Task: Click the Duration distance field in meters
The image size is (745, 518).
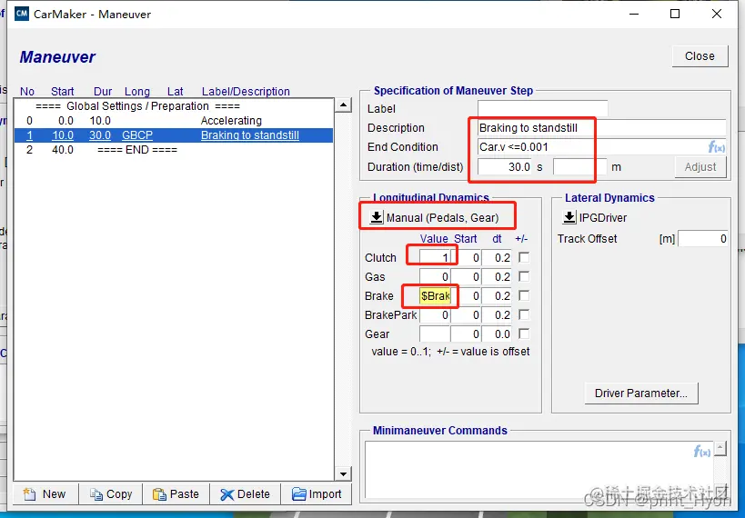Action: click(580, 167)
